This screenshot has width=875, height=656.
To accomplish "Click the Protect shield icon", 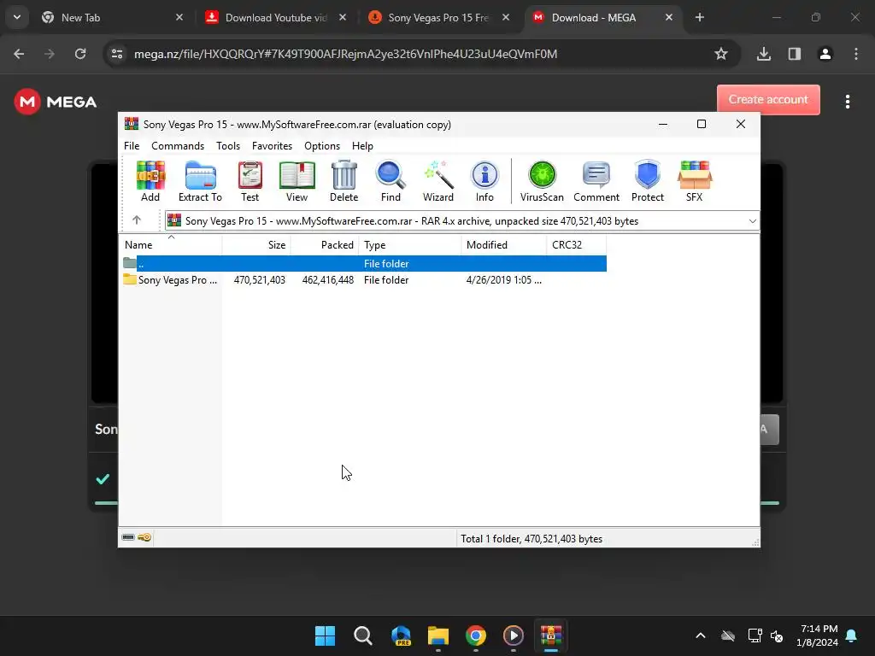I will [x=648, y=181].
